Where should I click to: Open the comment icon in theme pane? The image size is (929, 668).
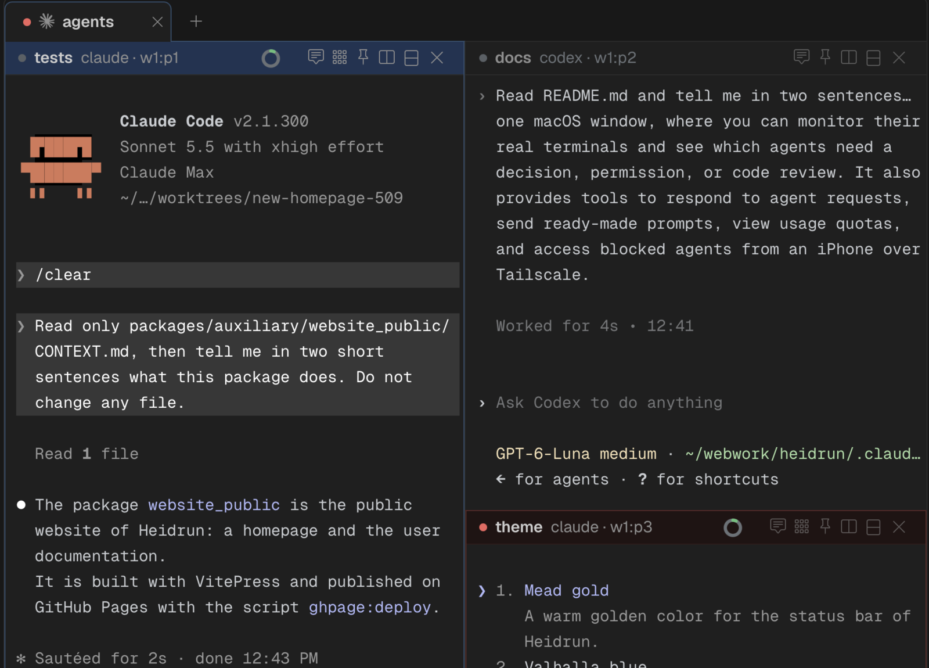[778, 526]
